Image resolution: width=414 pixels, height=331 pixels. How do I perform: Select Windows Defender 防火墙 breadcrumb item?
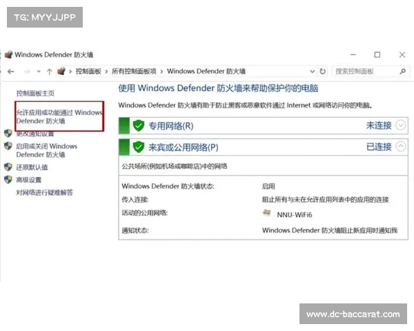pos(206,71)
